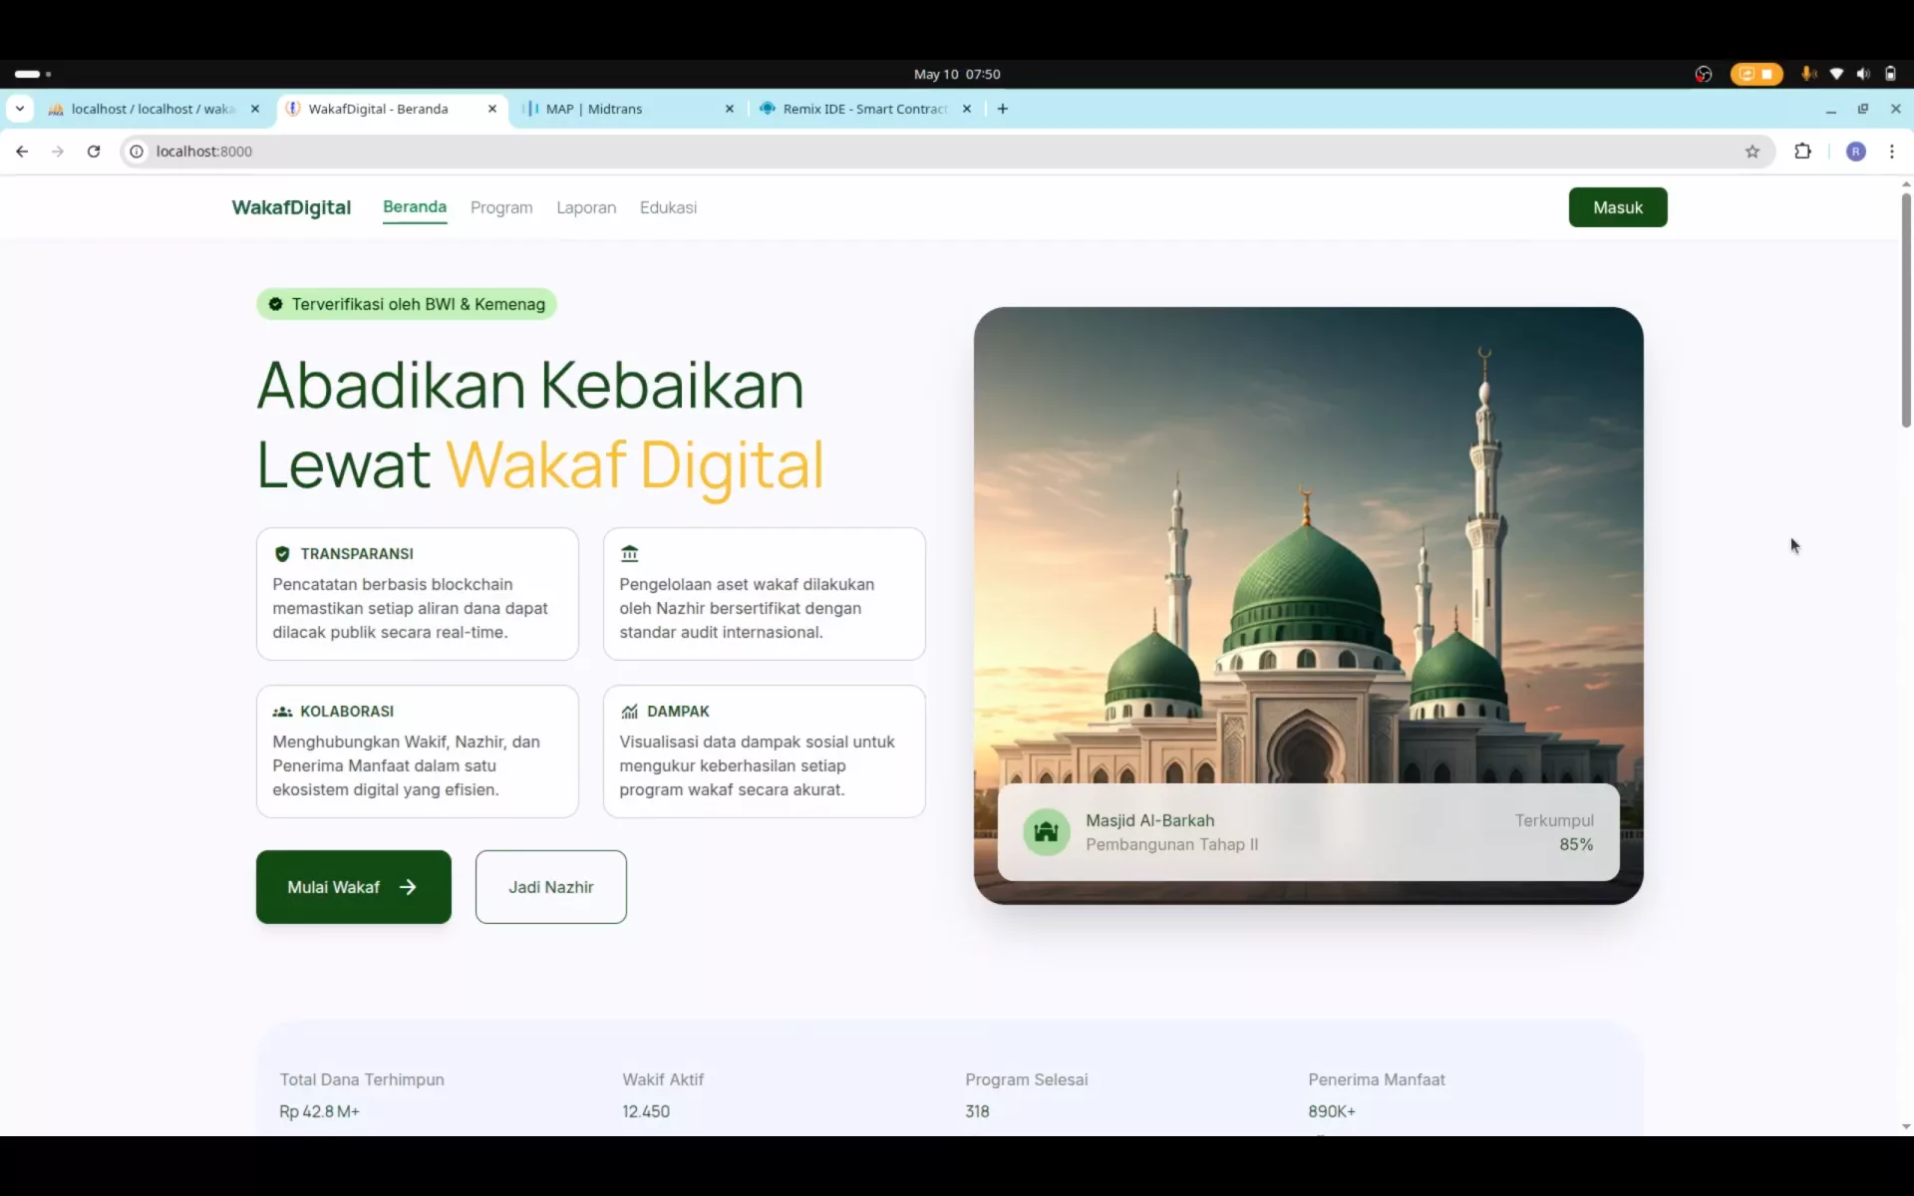Click the site info icon in address bar

click(137, 151)
